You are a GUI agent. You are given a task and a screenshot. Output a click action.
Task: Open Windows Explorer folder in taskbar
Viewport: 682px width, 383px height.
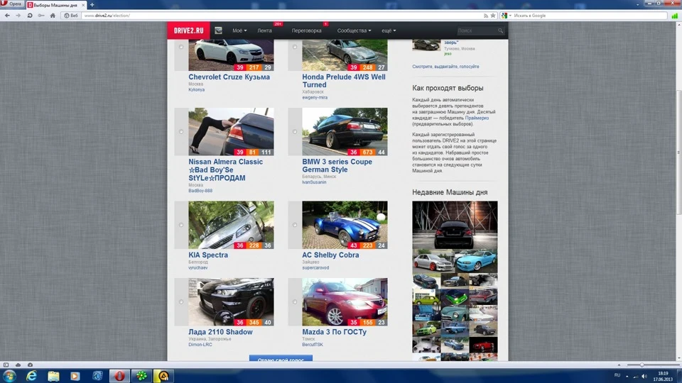(x=53, y=376)
